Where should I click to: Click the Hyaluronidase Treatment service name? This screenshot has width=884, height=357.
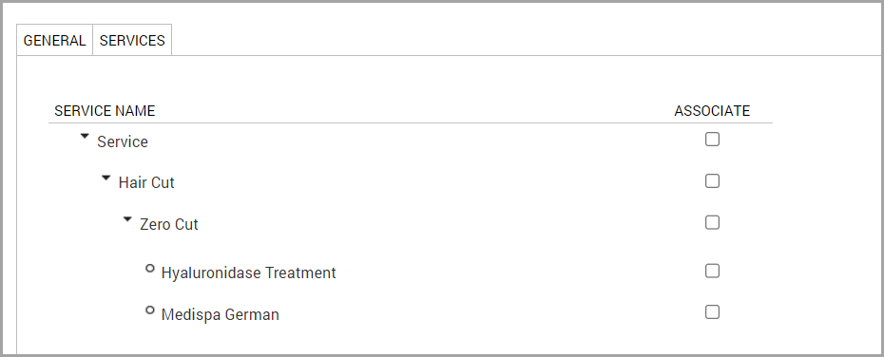click(249, 273)
